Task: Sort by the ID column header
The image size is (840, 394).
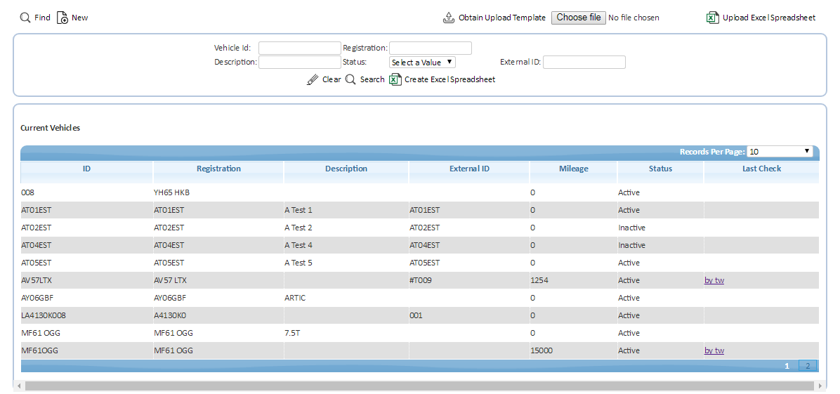Action: tap(87, 169)
